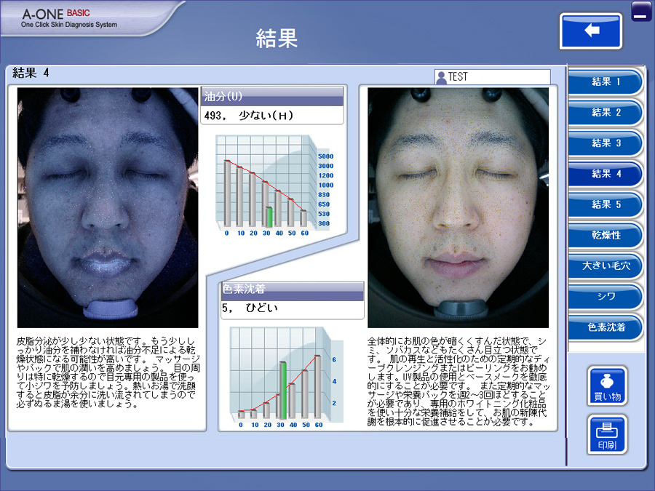
Task: View the シワ wrinkles result
Action: point(606,297)
